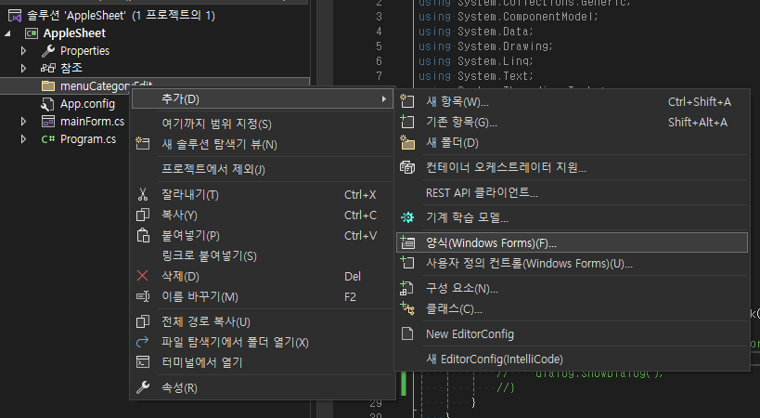Select the App.config file name
Viewport: 760px width, 418px height.
[x=87, y=104]
